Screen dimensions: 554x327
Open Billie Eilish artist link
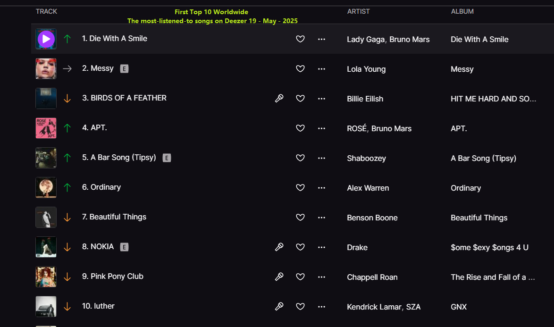pos(365,99)
